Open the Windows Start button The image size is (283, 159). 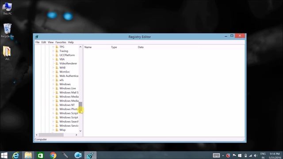point(4,155)
